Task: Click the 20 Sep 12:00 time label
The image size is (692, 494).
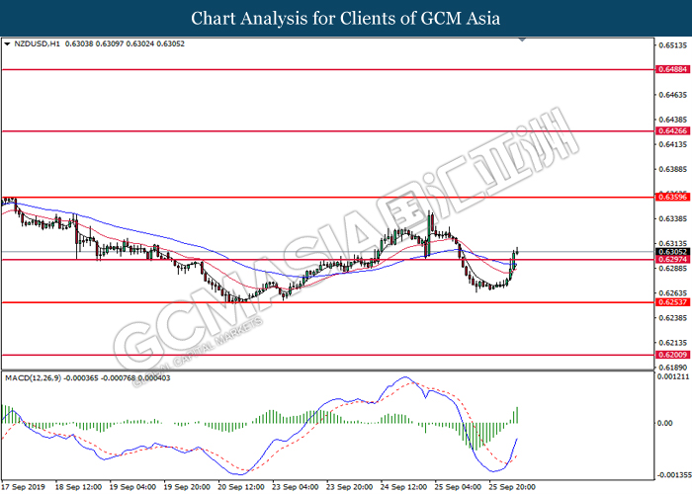Action: pyautogui.click(x=241, y=487)
